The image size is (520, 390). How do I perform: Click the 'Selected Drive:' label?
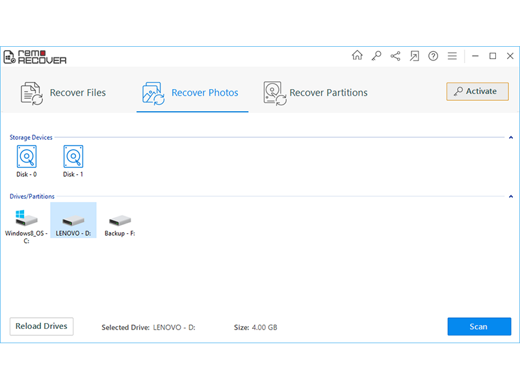pyautogui.click(x=125, y=328)
